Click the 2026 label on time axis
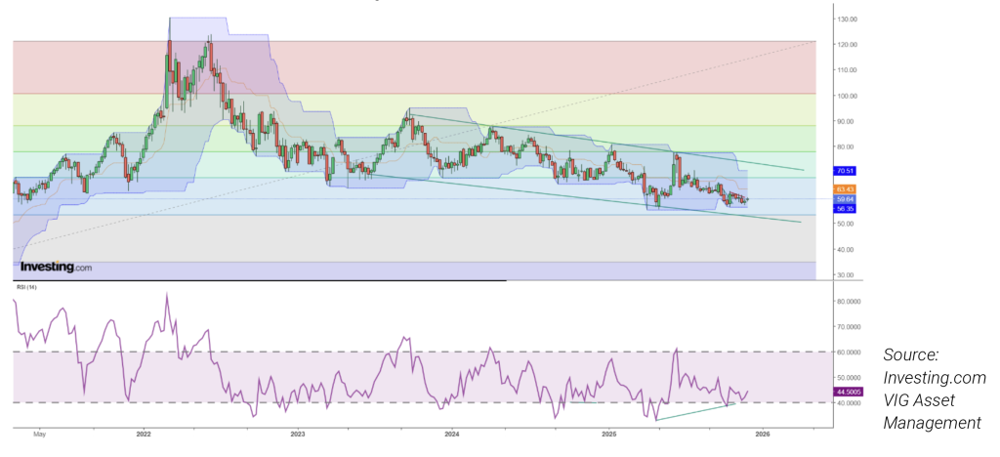Viewport: 1000px width, 457px height. click(x=763, y=432)
